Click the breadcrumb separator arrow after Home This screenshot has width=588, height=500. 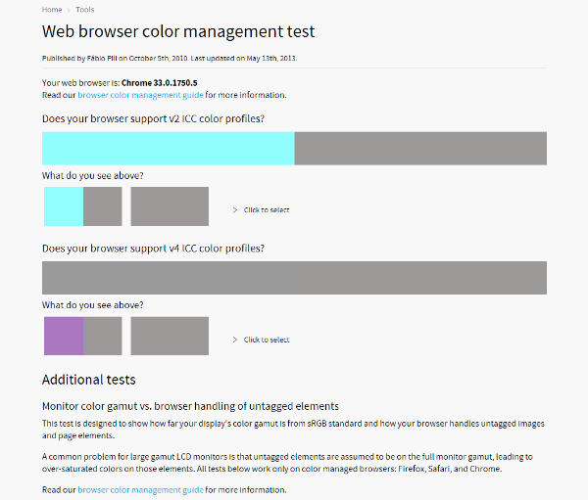(x=69, y=9)
